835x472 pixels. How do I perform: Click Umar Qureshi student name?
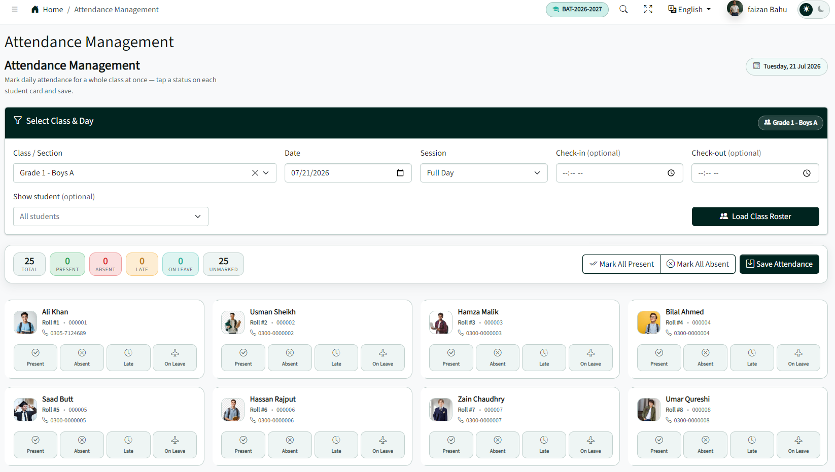coord(687,399)
